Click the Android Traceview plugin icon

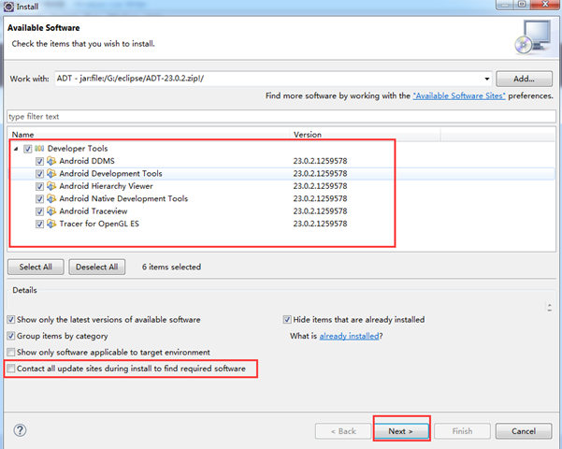pos(51,210)
